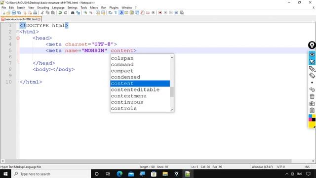Image resolution: width=316 pixels, height=178 pixels.
Task: Toggle the synchronize vertical scrolling button
Action: point(98,12)
